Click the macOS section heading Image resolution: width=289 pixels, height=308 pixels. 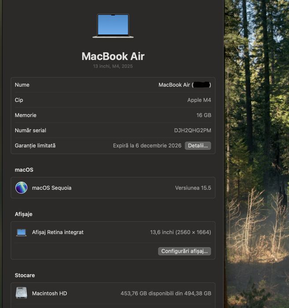coord(24,170)
